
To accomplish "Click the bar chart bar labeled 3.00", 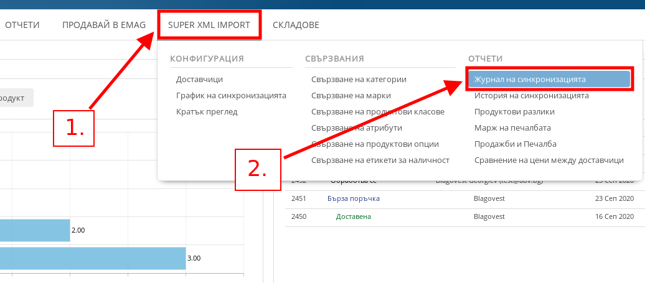I will click(93, 258).
